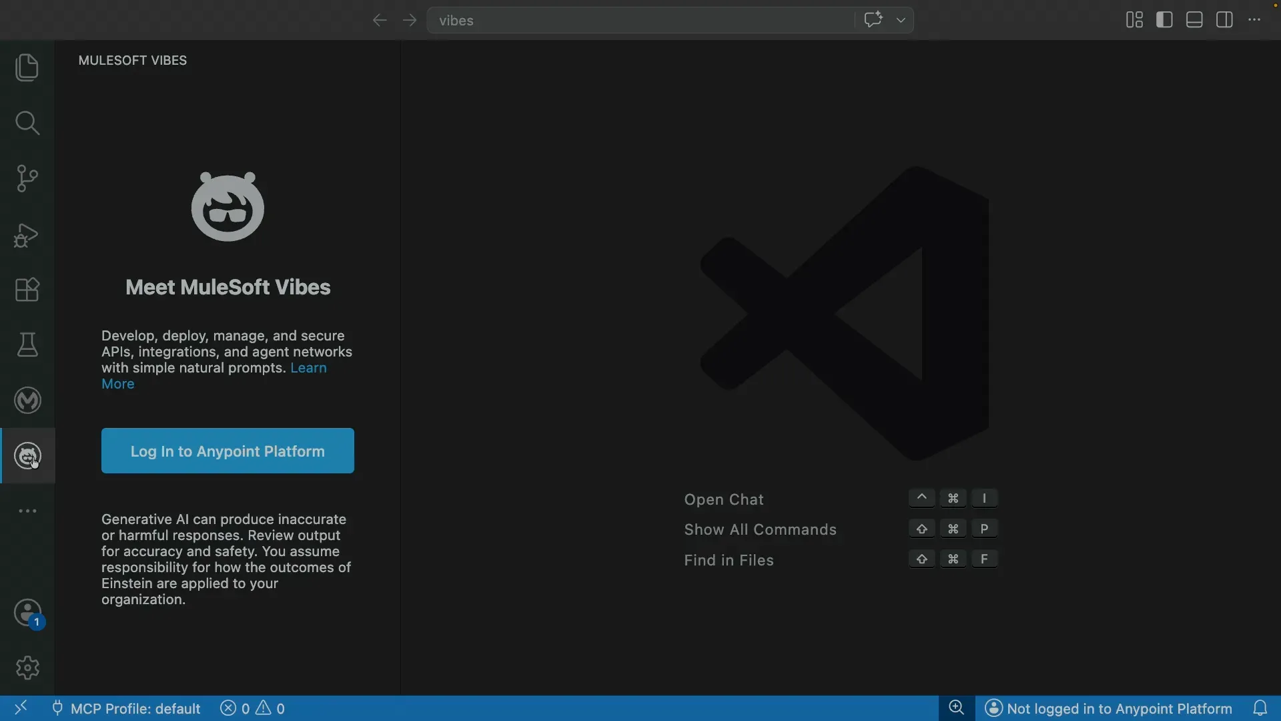Click the vibes command center search box
The image size is (1281, 721).
640,20
